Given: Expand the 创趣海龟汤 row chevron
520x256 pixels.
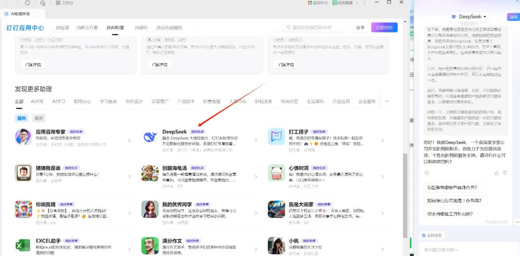Looking at the screenshot, I should coord(256,176).
